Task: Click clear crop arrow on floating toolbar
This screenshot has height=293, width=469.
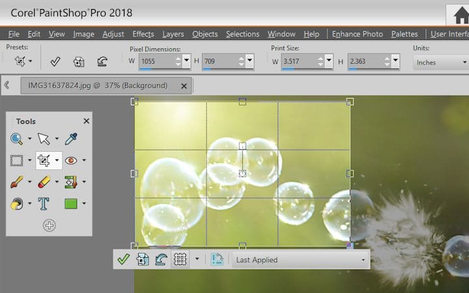Action: point(161,259)
